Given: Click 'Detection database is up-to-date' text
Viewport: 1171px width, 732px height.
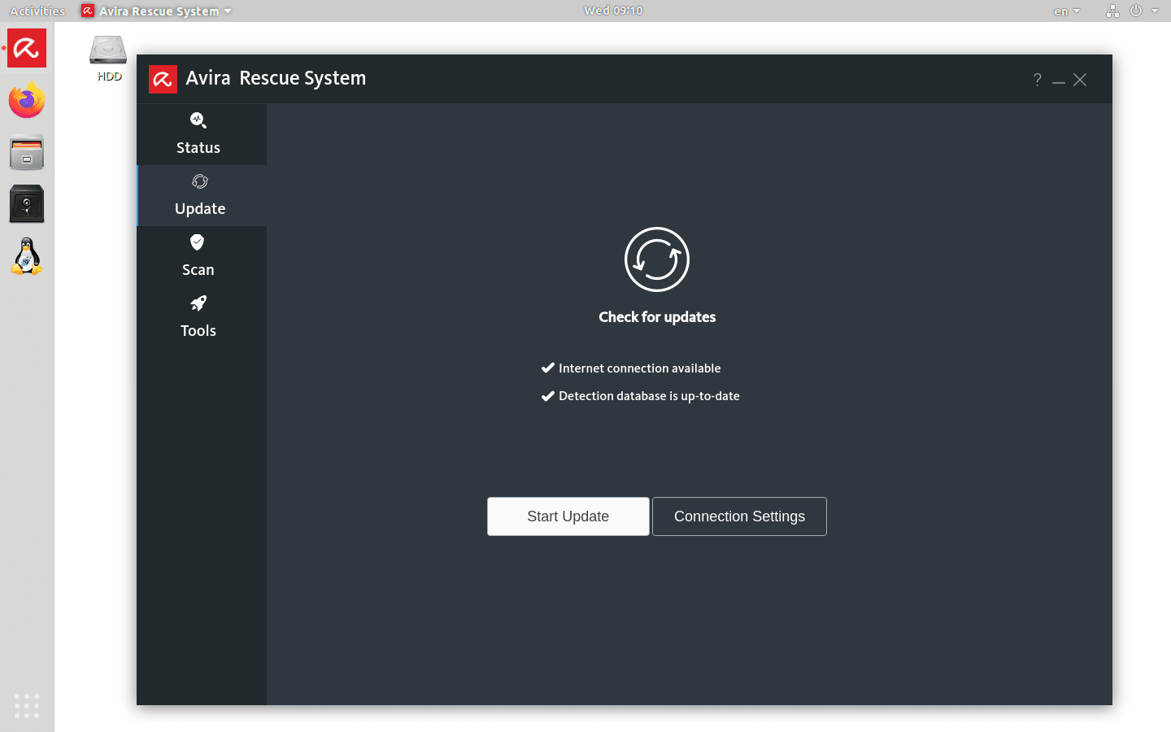Looking at the screenshot, I should [649, 396].
